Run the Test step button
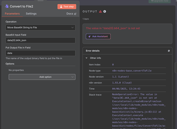This screenshot has width=177, height=129. coord(67,6)
